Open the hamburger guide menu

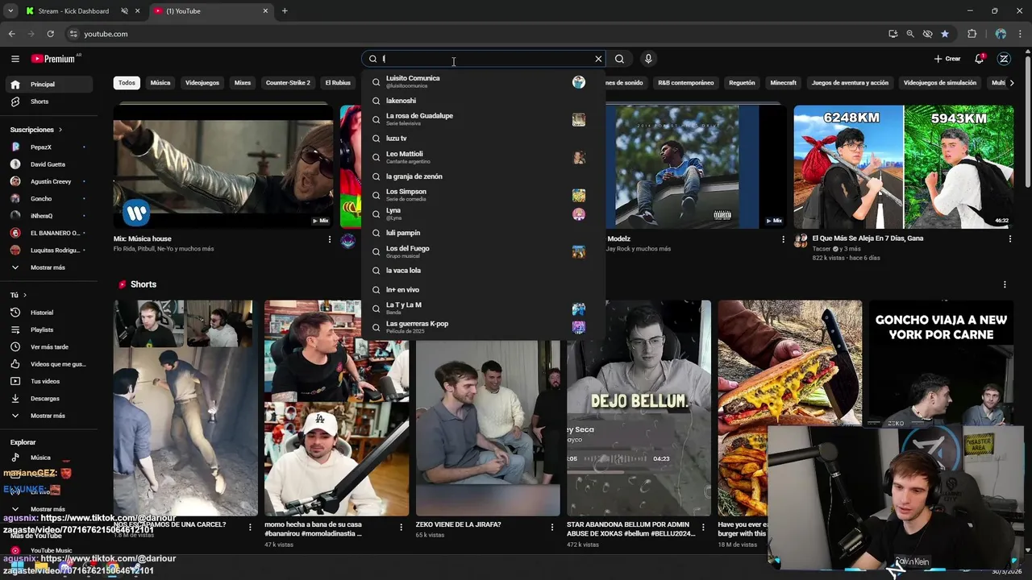(x=15, y=59)
